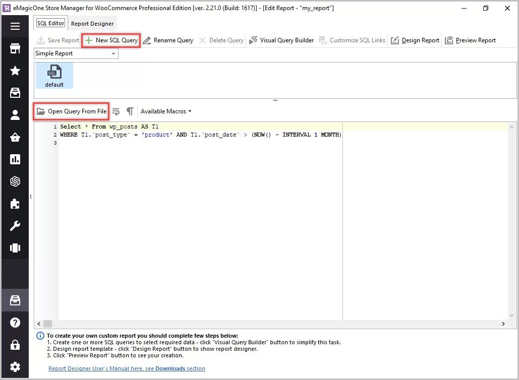The width and height of the screenshot is (519, 380).
Task: Click the star favorites sidebar icon
Action: tap(15, 71)
